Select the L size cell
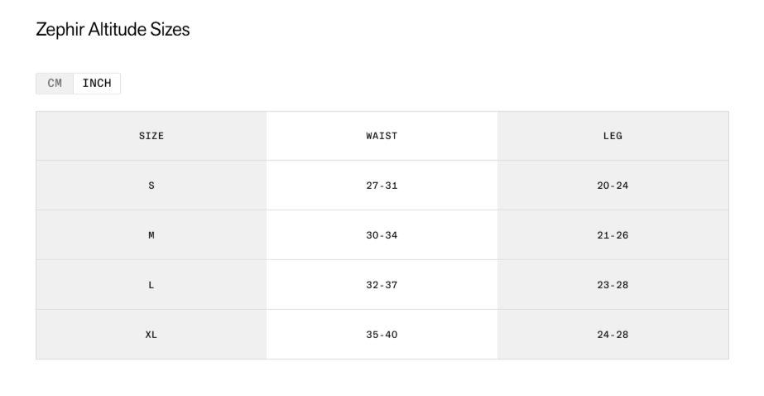Screen dimensions: 764x396 (x=151, y=285)
